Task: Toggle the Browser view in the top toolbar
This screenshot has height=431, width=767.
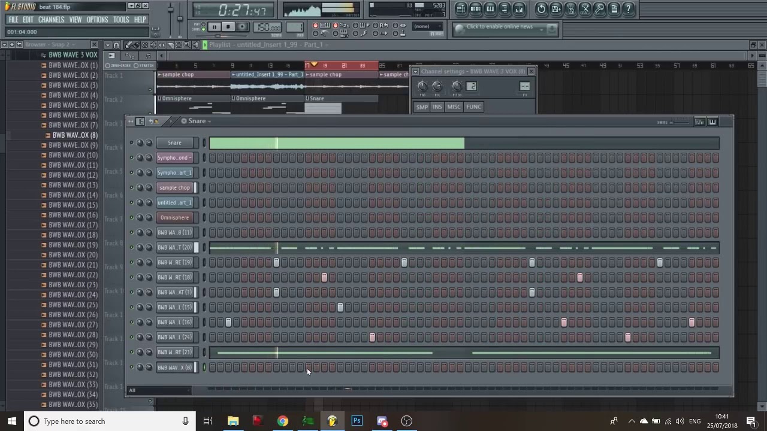Action: 505,8
